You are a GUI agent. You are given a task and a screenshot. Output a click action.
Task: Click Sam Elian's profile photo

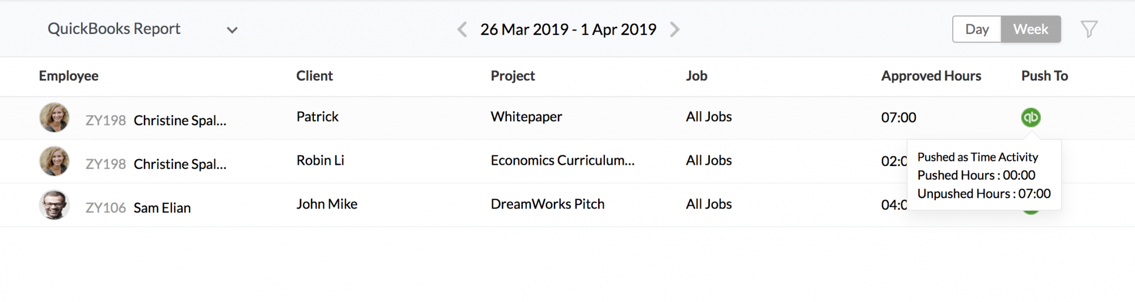tap(54, 205)
